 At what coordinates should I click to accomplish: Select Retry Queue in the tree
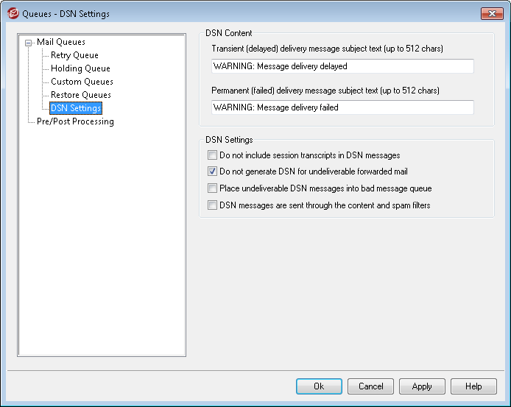[74, 55]
